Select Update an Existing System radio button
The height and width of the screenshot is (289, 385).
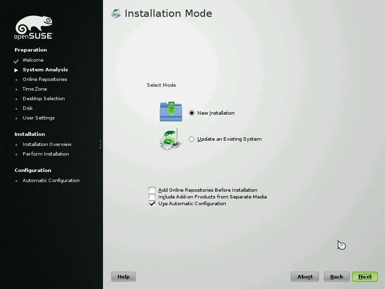tap(192, 139)
